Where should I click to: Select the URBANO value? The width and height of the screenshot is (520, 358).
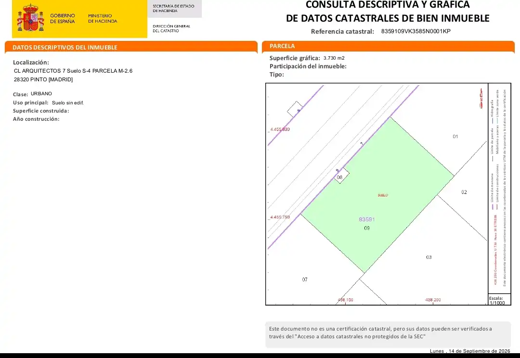(x=41, y=94)
